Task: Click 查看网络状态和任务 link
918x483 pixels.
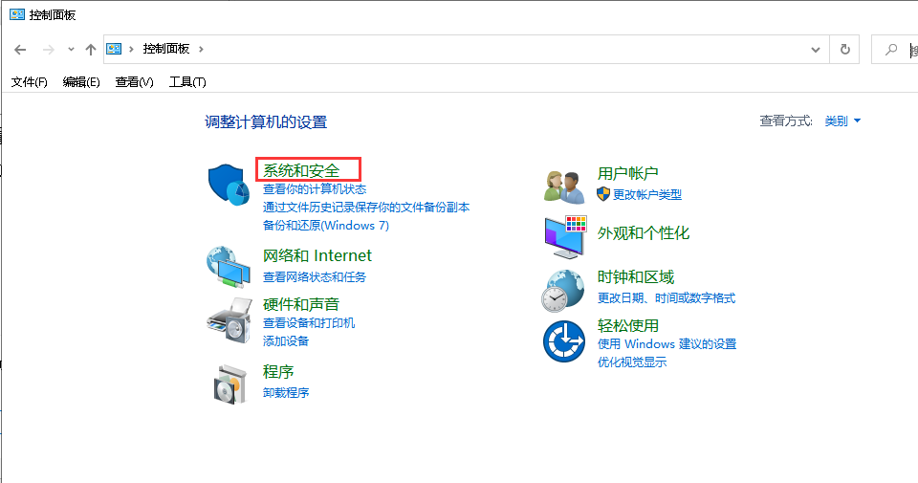Action: pos(315,277)
